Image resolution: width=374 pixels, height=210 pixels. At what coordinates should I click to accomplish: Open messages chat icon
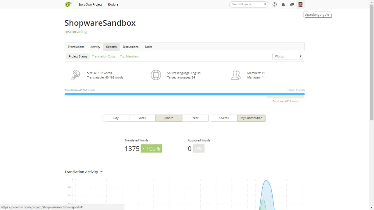pos(292,4)
